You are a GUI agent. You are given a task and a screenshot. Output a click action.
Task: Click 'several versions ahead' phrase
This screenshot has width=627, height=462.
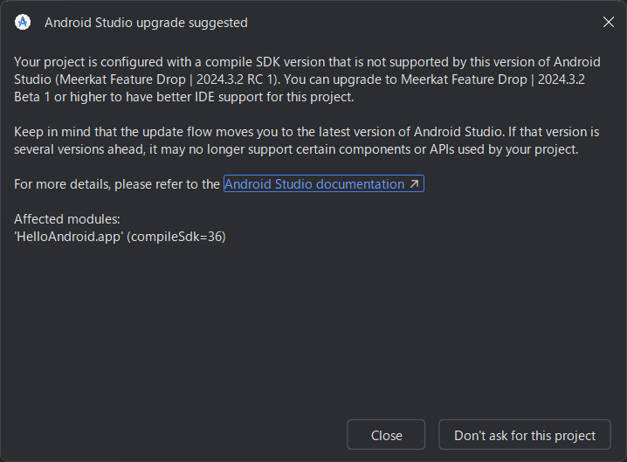(79, 149)
